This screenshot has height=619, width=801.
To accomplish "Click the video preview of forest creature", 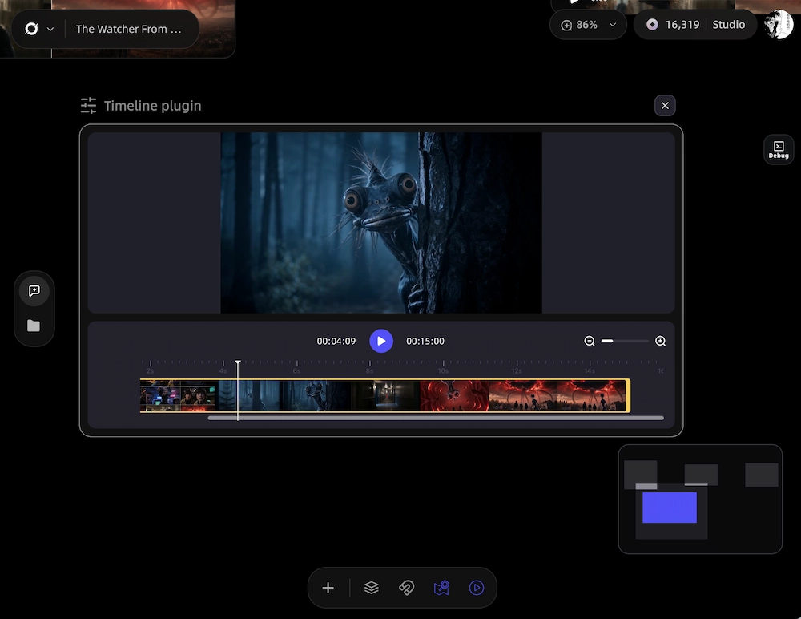I will [x=381, y=223].
